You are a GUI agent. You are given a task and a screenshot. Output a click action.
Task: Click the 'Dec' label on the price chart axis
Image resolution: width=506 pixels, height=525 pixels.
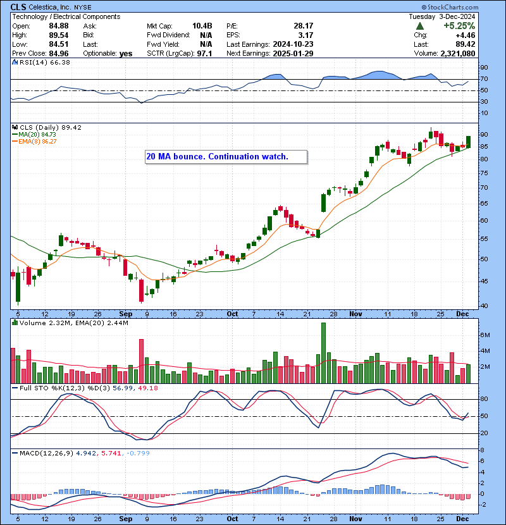462,314
